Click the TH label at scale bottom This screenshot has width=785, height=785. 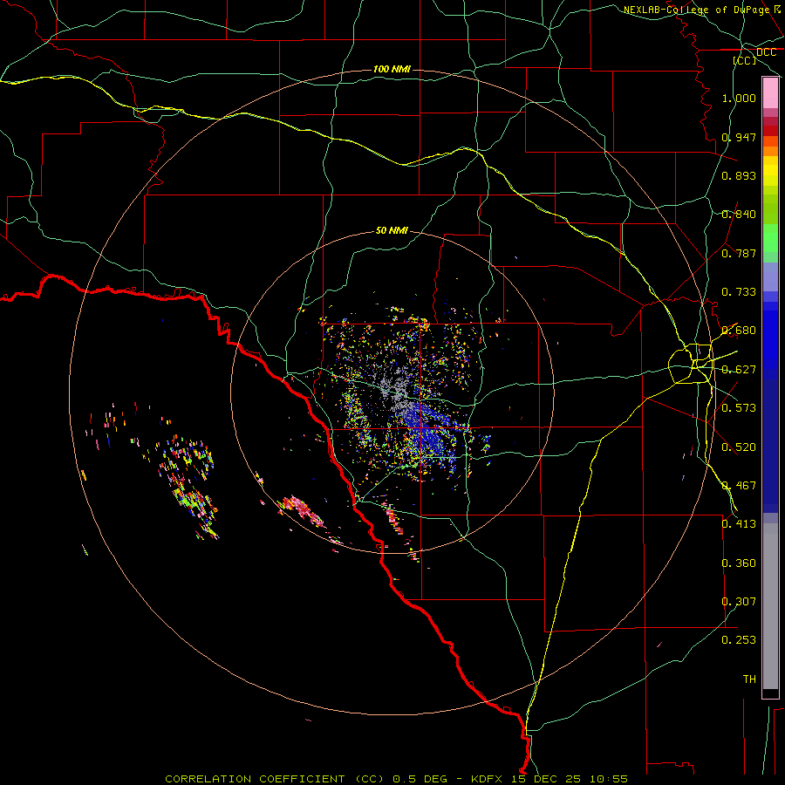[749, 679]
